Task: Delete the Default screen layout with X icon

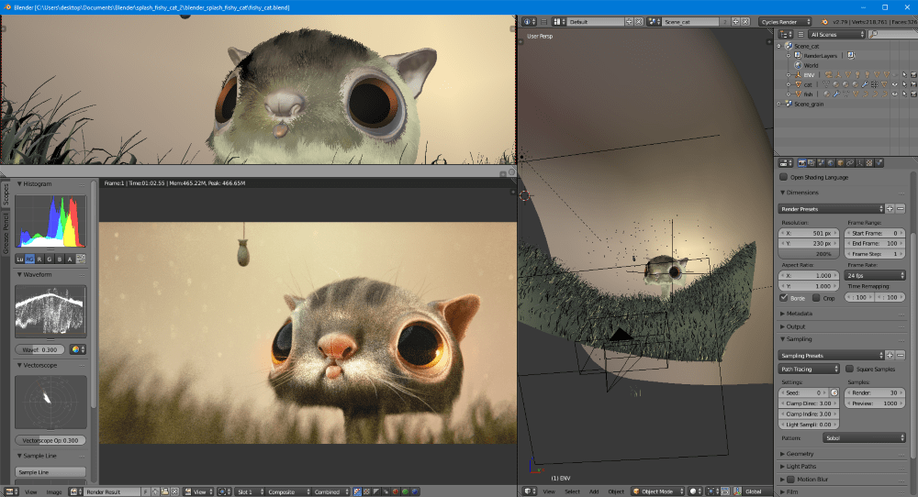Action: point(639,22)
